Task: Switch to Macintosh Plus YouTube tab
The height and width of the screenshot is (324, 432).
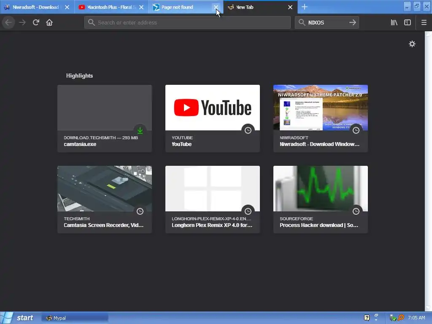Action: coord(111,7)
